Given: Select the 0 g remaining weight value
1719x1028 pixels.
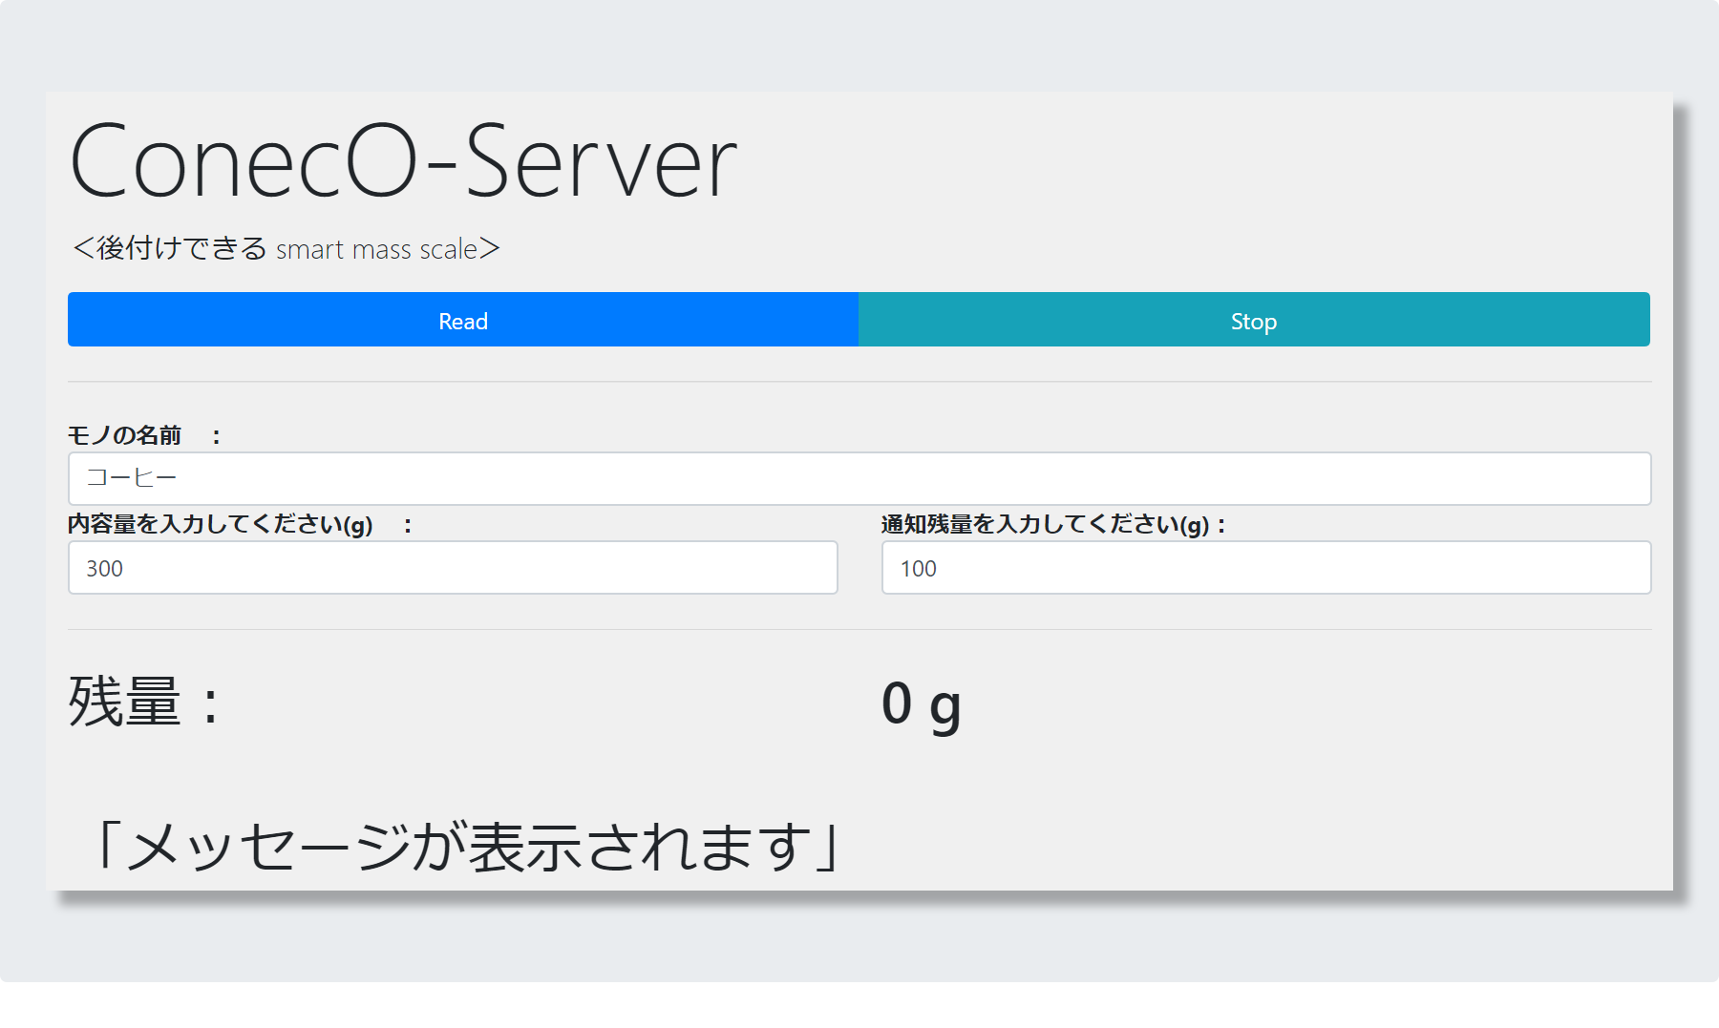Looking at the screenshot, I should pyautogui.click(x=921, y=702).
